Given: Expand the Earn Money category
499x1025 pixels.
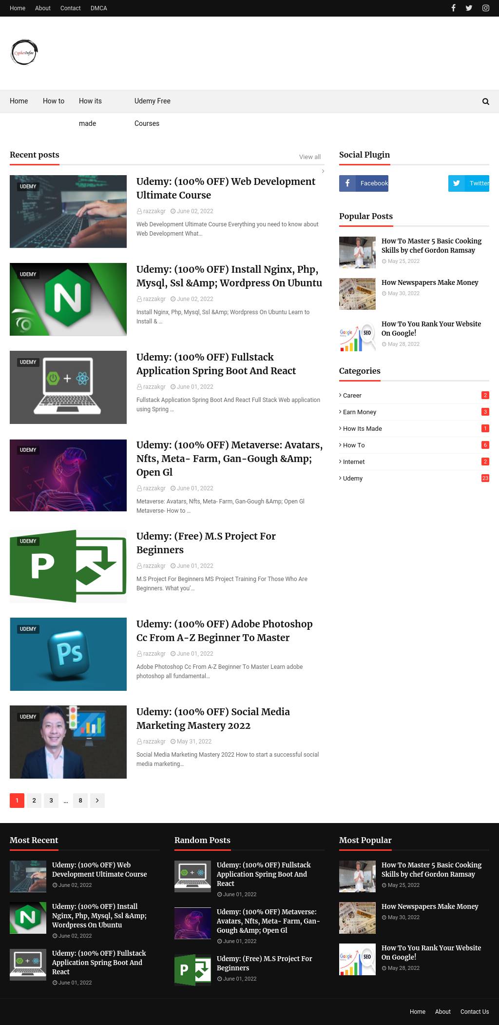Looking at the screenshot, I should pyautogui.click(x=359, y=412).
